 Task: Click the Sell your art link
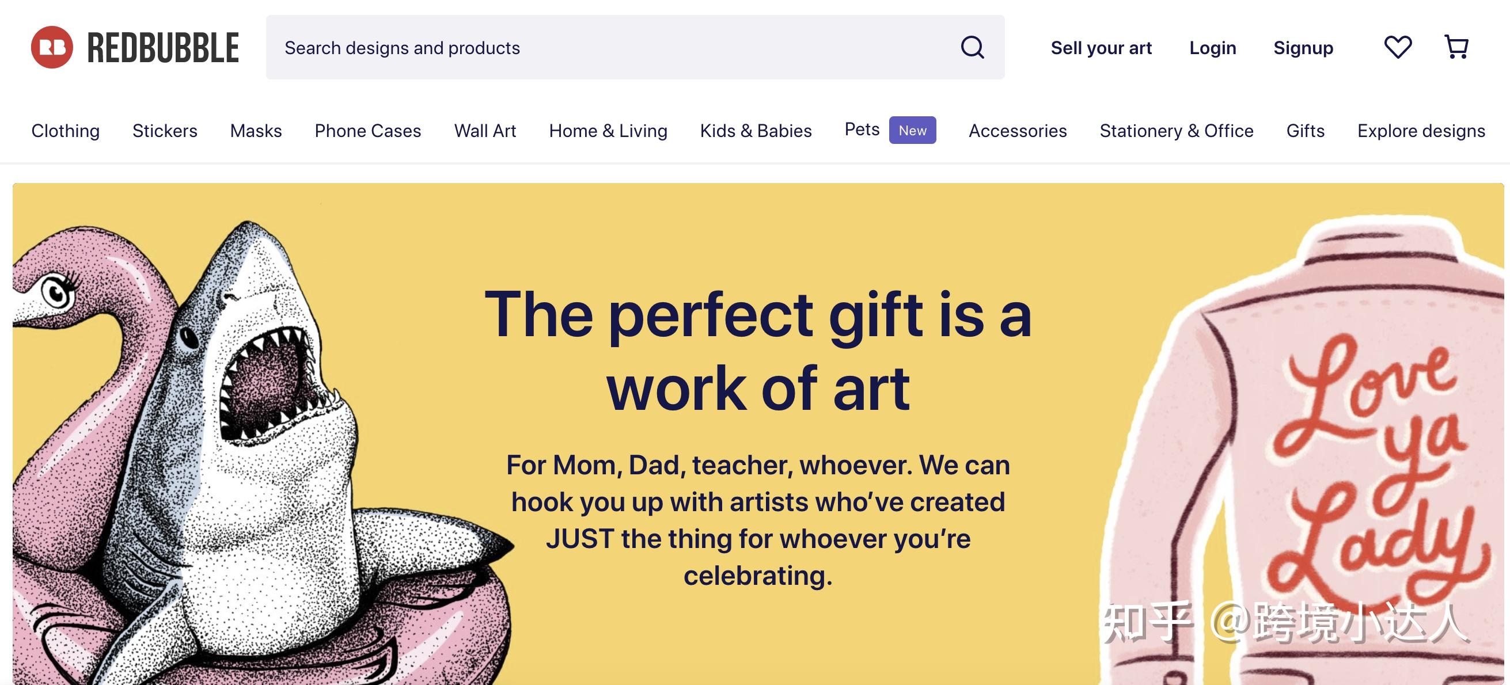(1102, 47)
